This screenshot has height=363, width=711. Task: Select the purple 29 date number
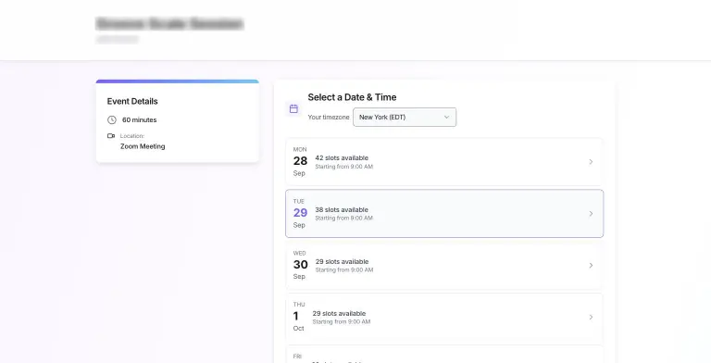[300, 213]
